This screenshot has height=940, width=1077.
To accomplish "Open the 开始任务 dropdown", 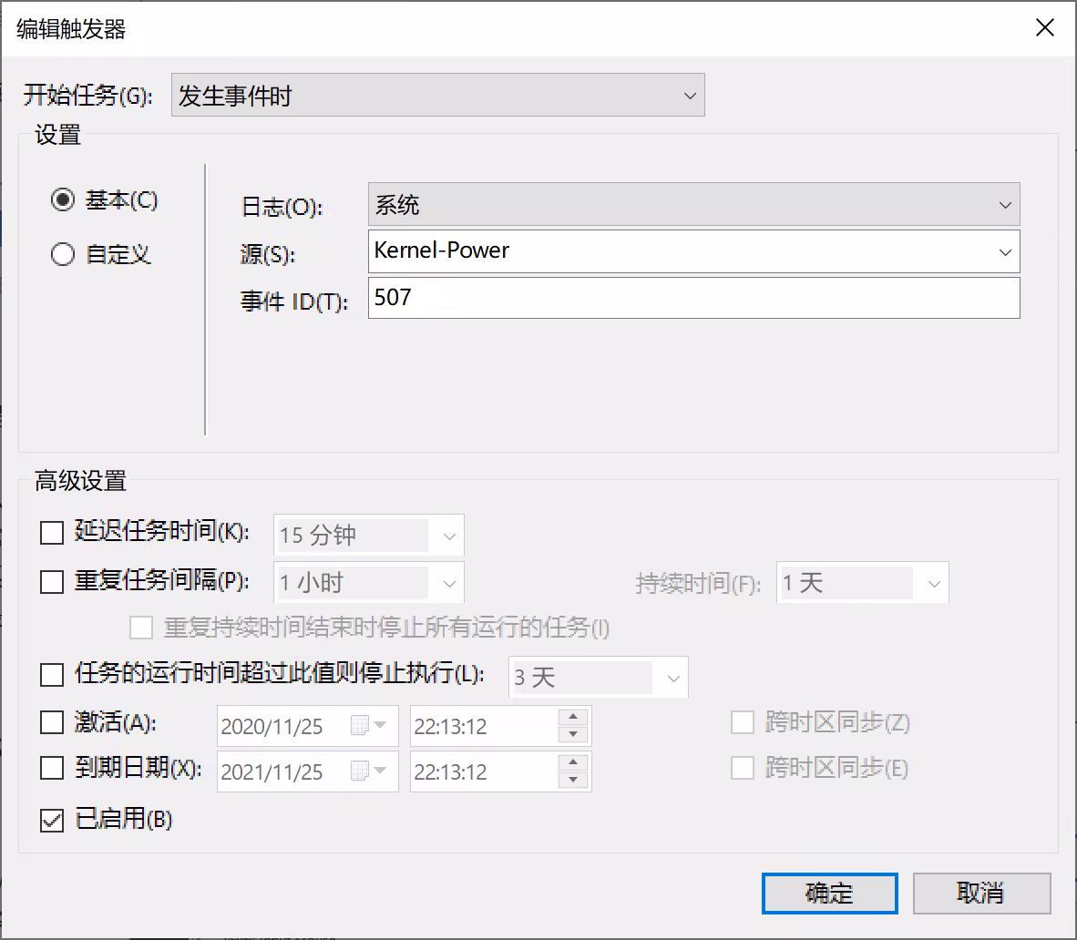I will point(437,95).
